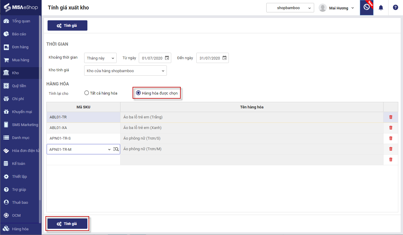Click the SKU search lookup icon
This screenshot has height=235, width=403.
pyautogui.click(x=116, y=149)
